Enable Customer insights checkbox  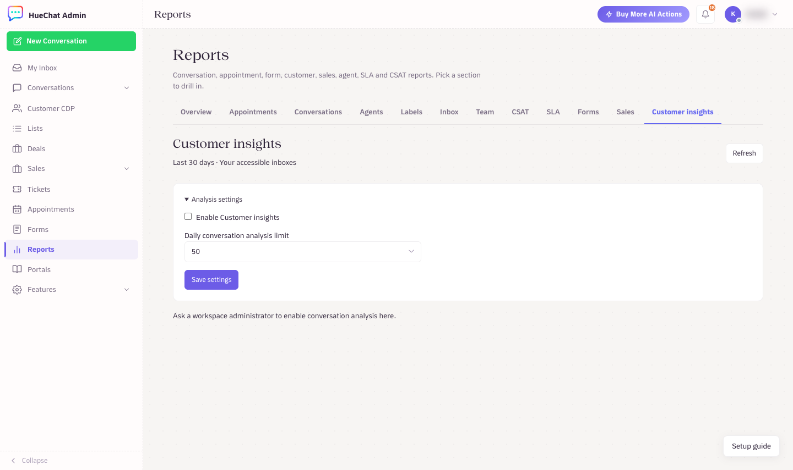(188, 217)
